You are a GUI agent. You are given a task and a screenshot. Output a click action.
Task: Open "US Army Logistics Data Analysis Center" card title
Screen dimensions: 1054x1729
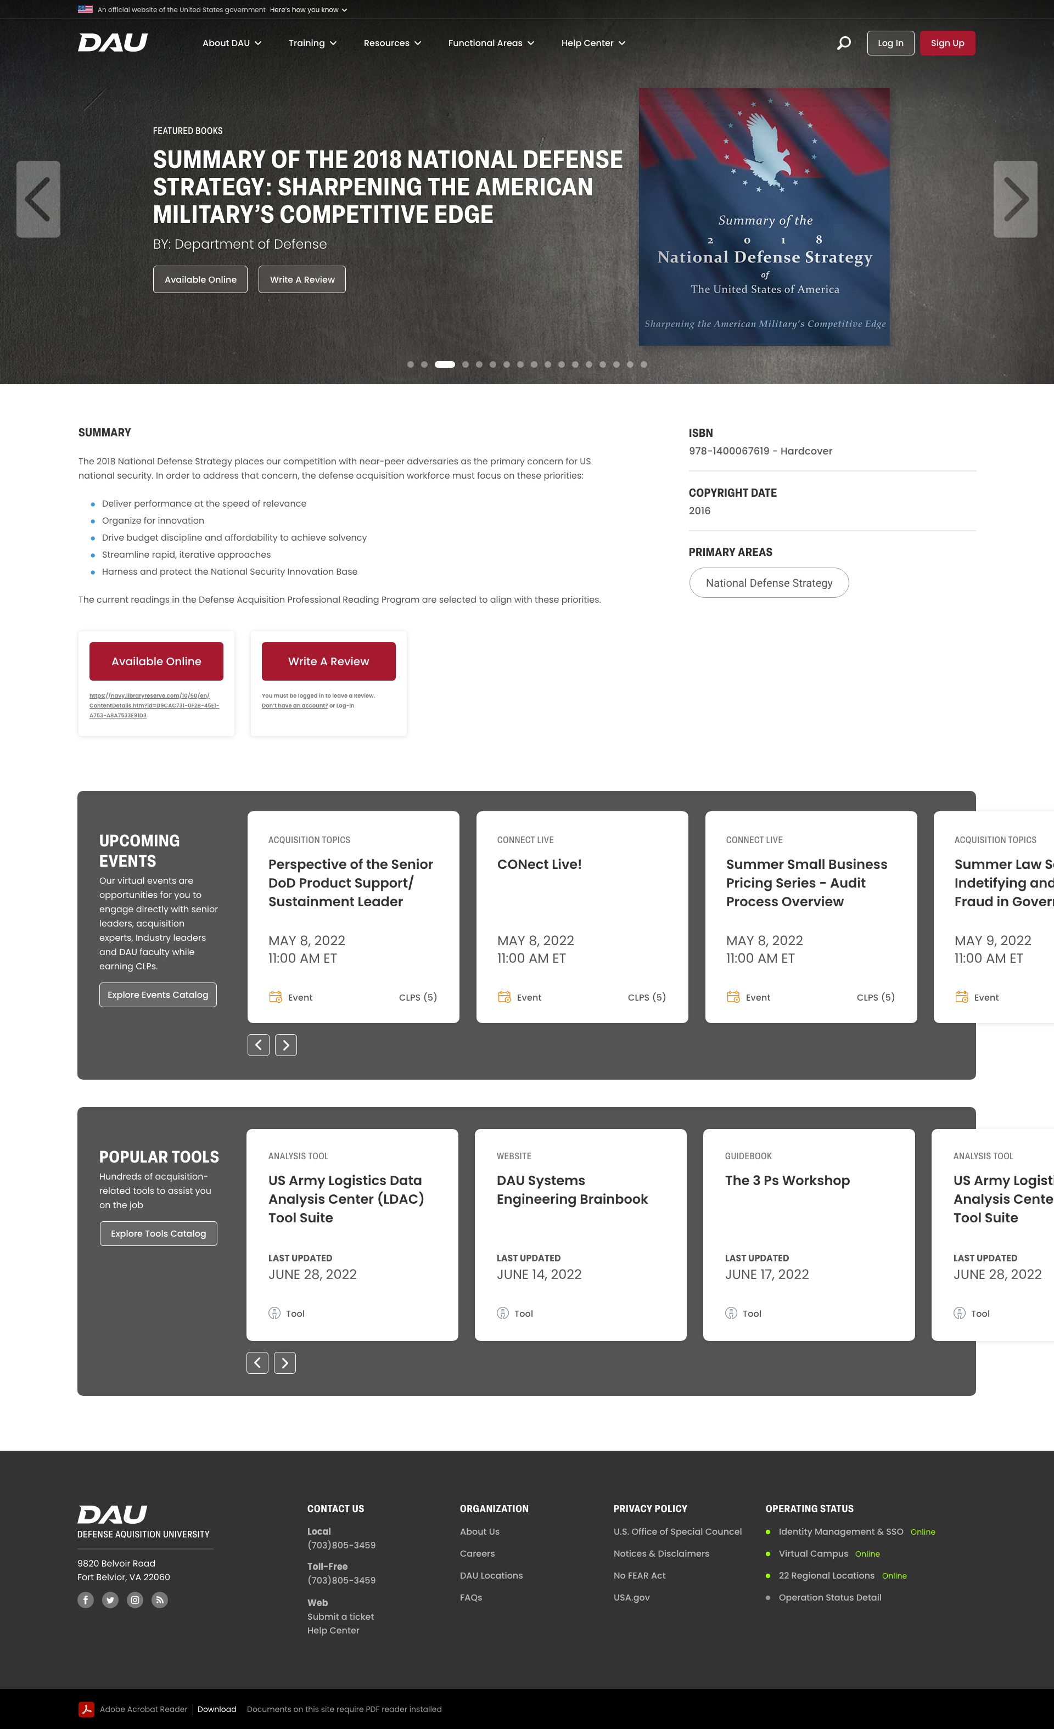point(346,1199)
